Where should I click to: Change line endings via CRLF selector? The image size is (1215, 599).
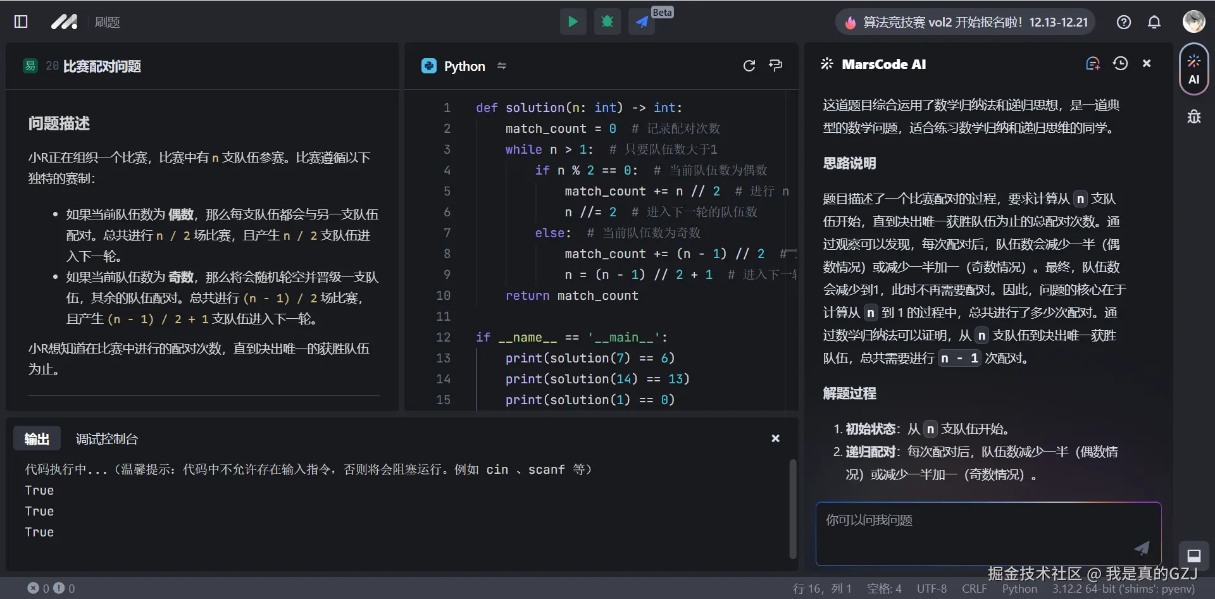point(975,589)
